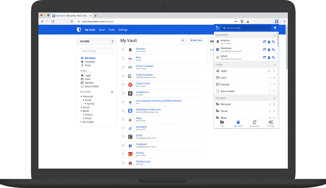Tick the Code Academy checkbox
This screenshot has height=188, width=326.
coord(123,76)
